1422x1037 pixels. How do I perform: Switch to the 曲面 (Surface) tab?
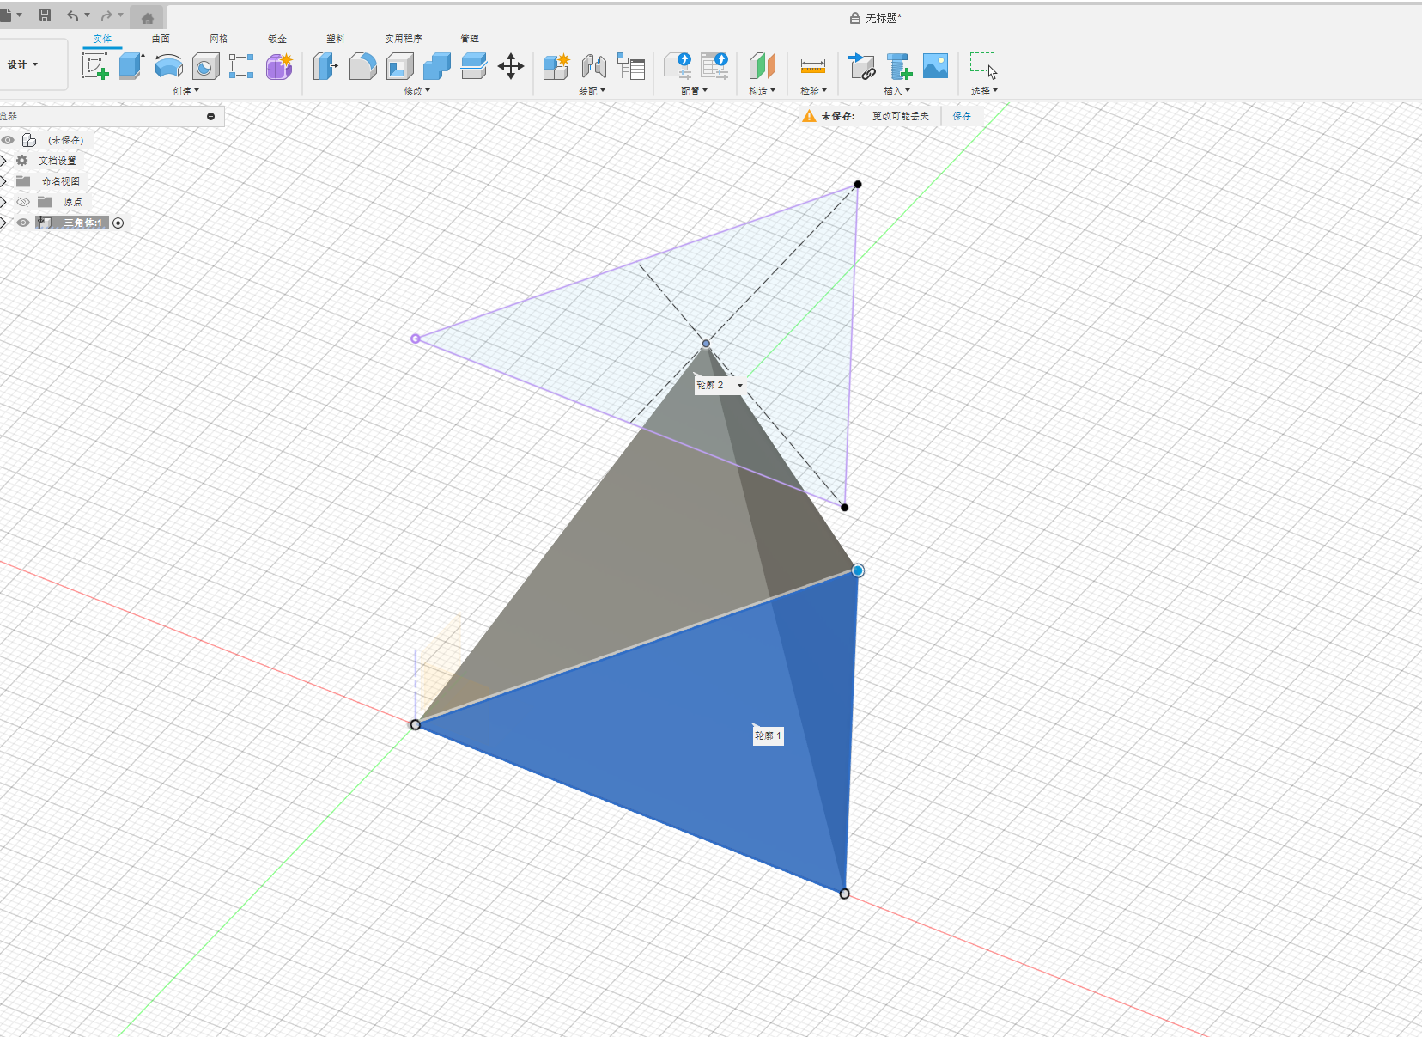(x=161, y=39)
